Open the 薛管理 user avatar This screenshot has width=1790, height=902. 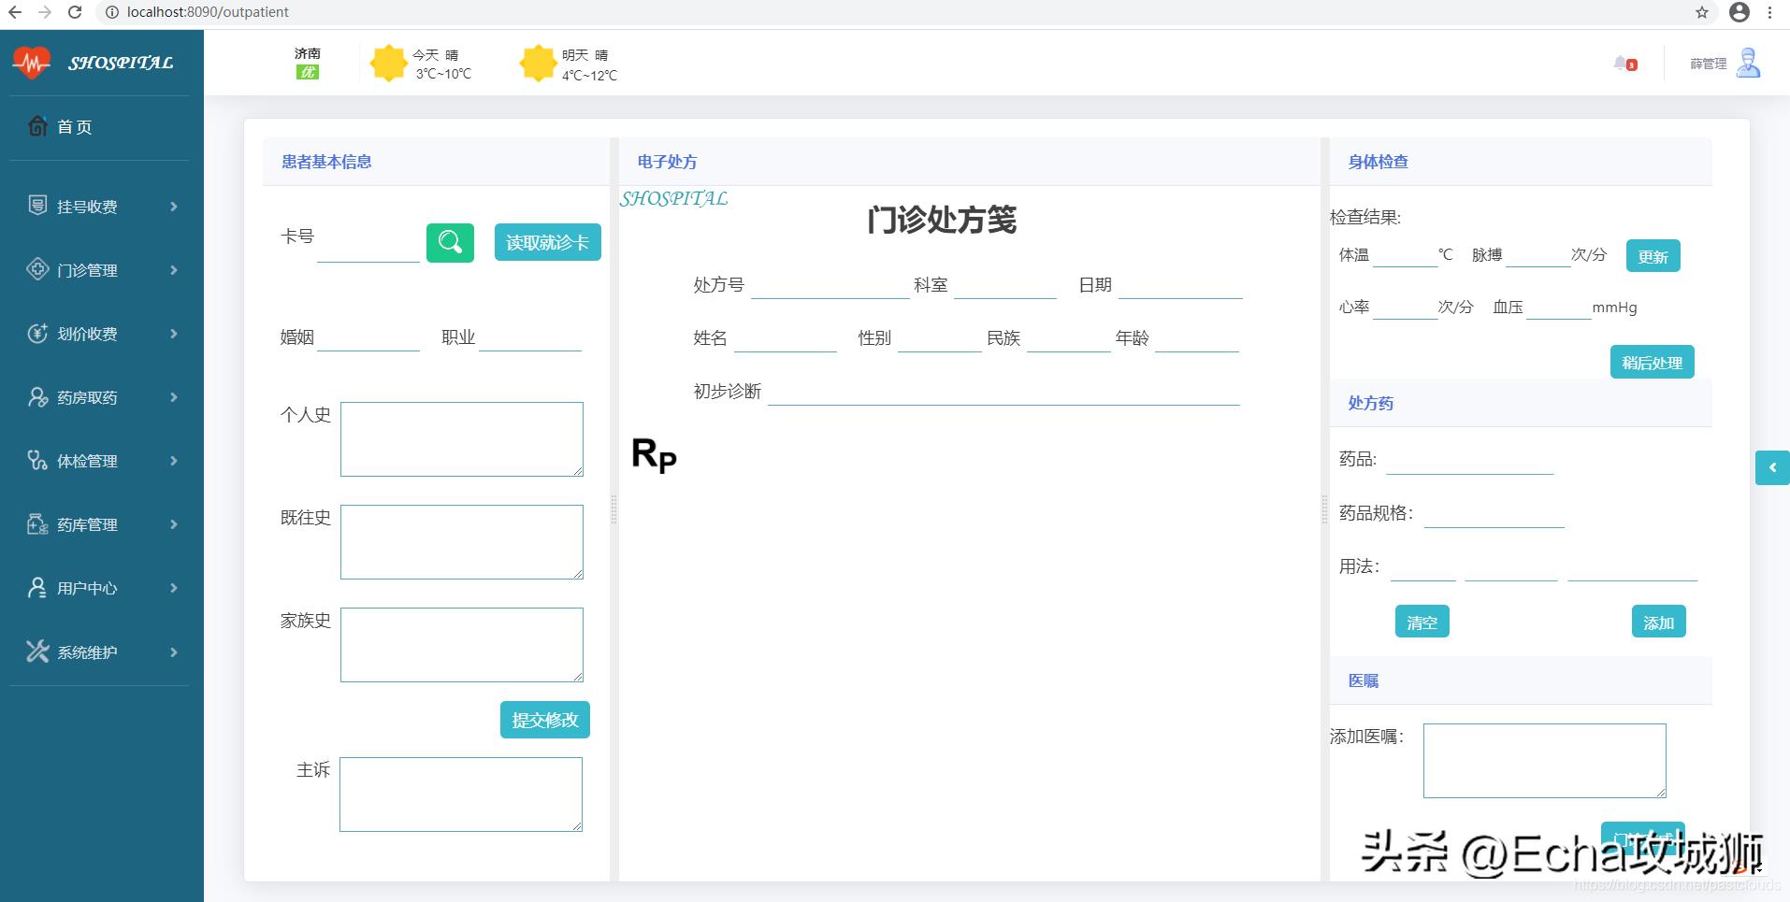pyautogui.click(x=1750, y=63)
